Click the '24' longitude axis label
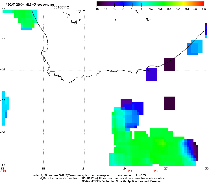 click(125, 169)
